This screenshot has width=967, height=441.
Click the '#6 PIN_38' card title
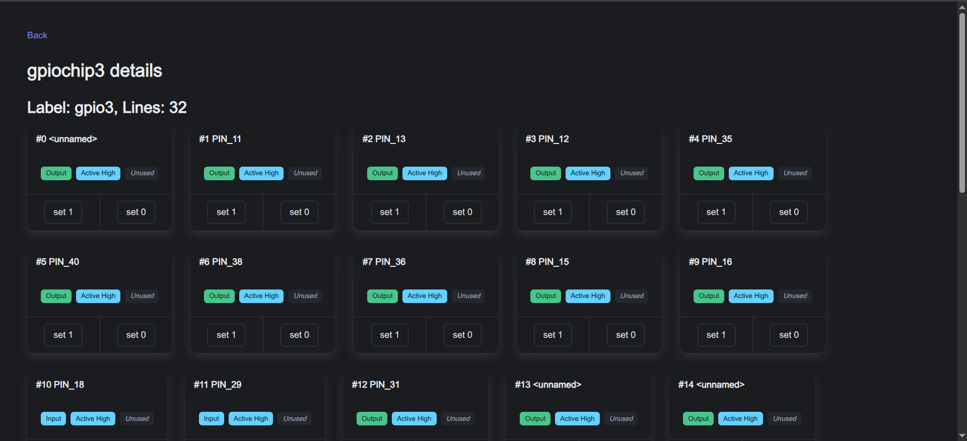(x=221, y=262)
